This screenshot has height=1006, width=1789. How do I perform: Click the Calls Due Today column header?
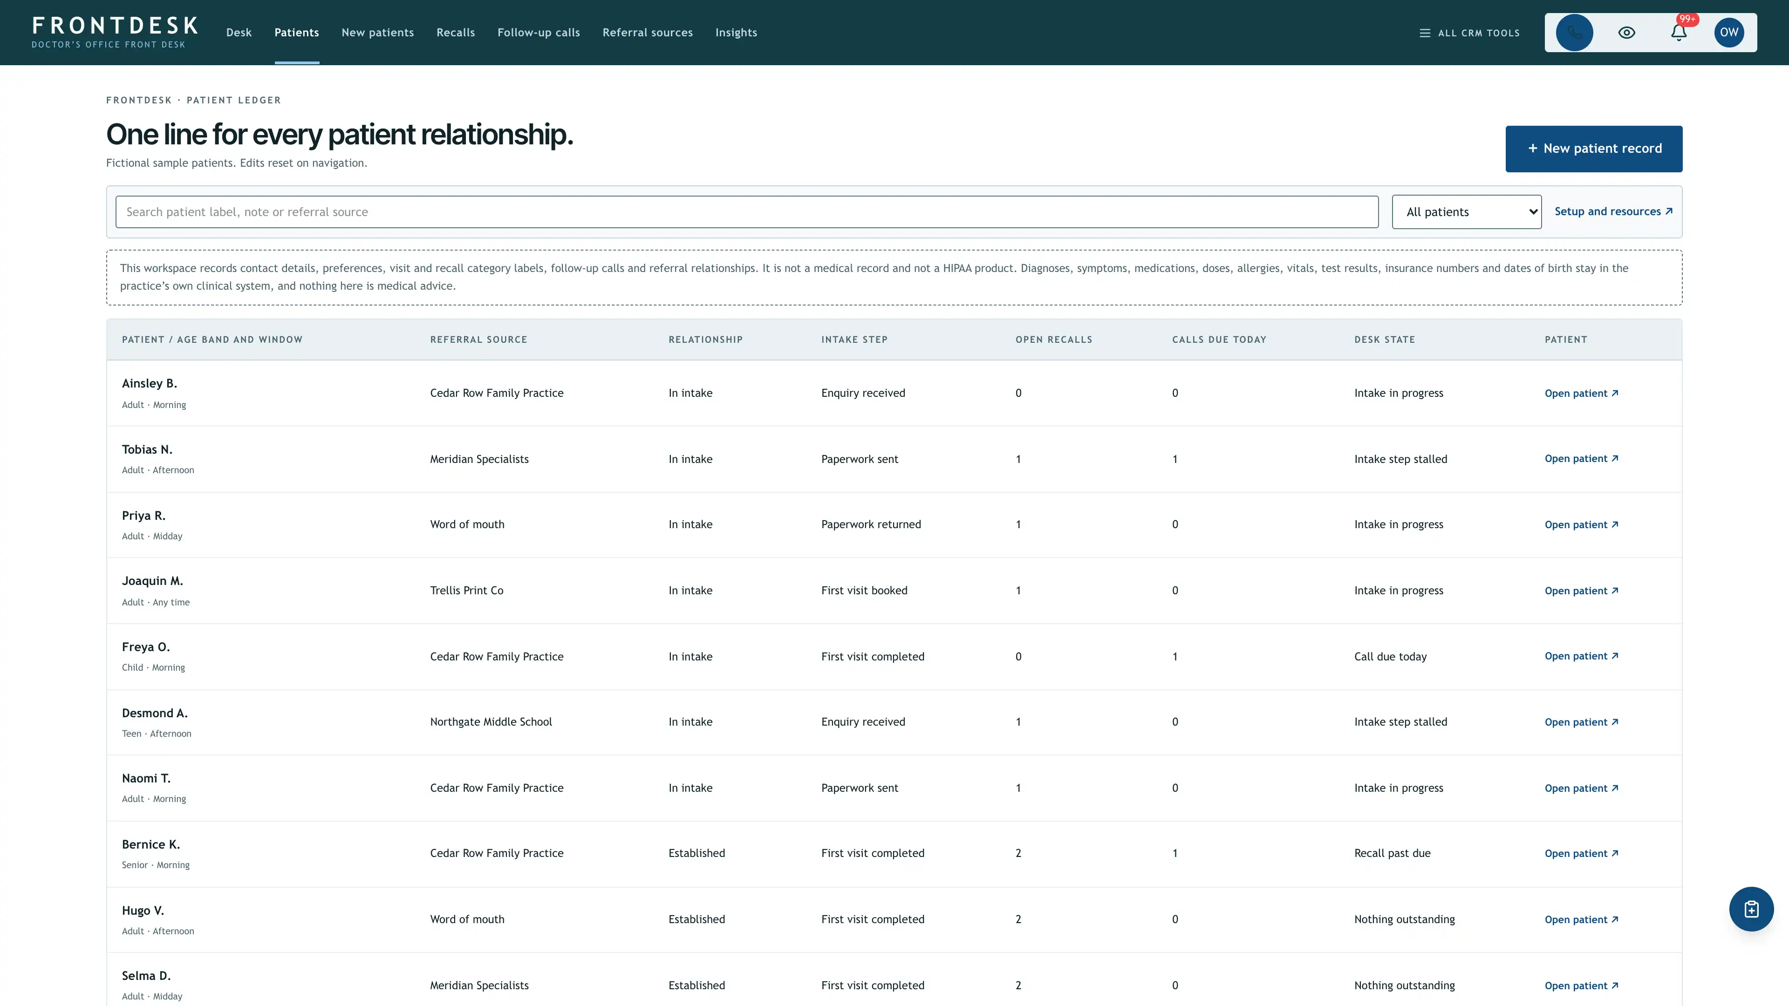coord(1219,340)
